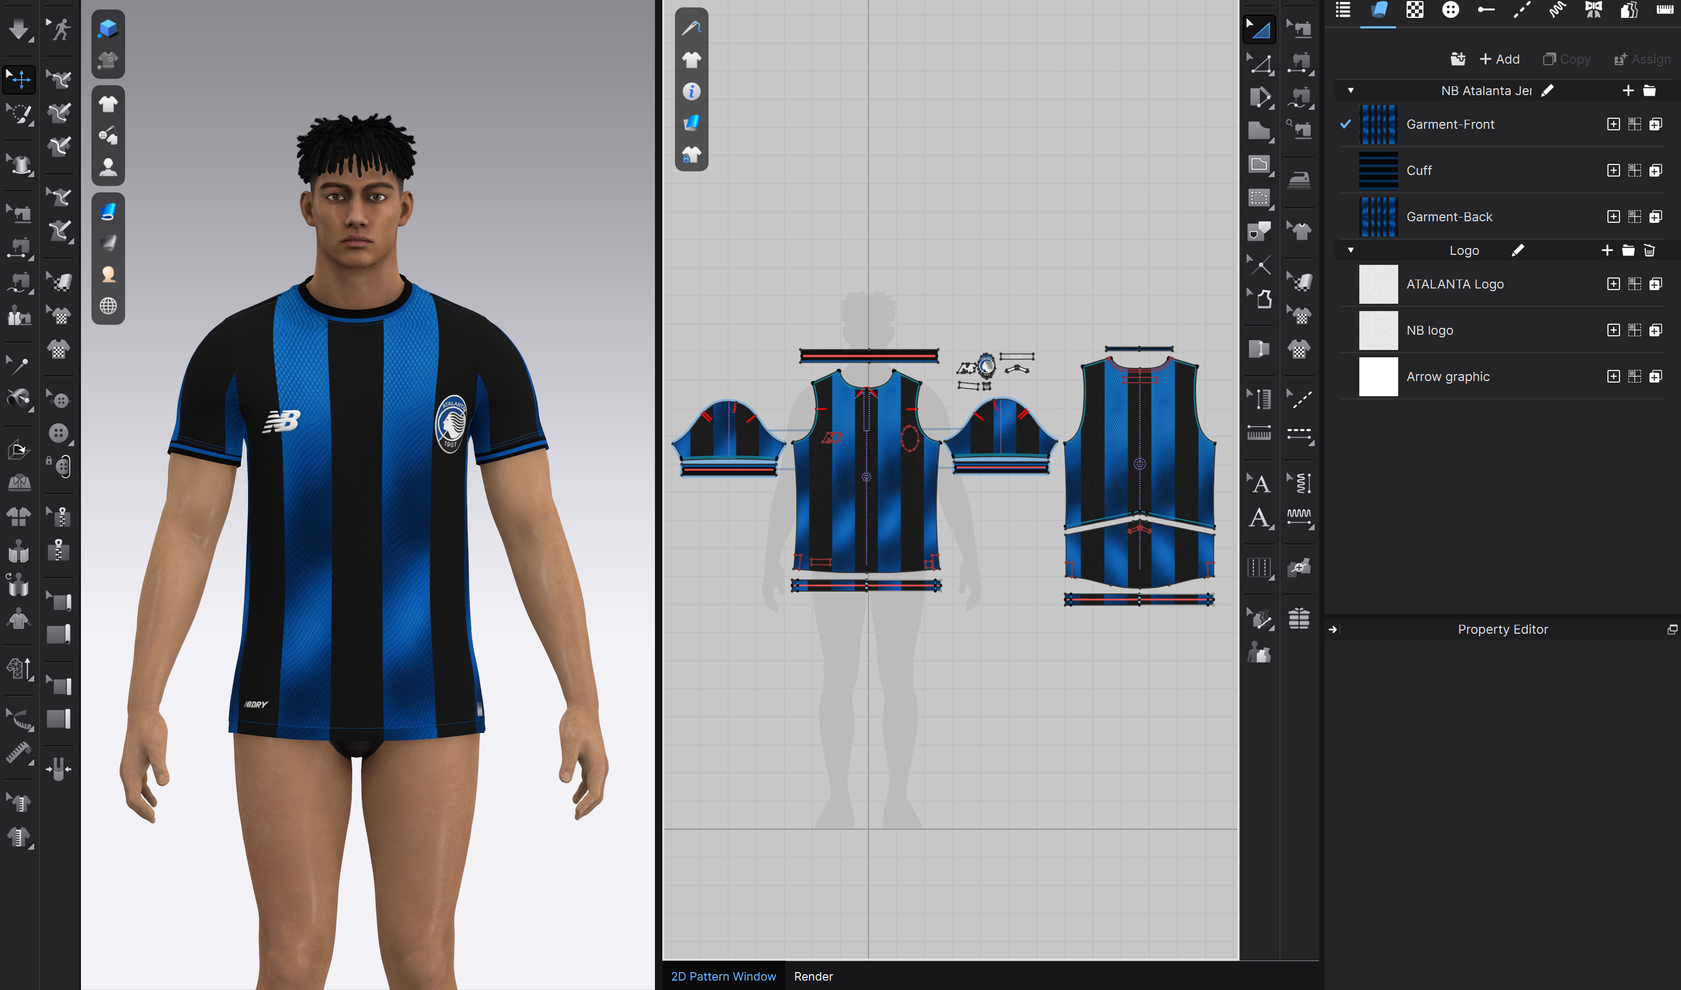Toggle 2D pattern lock display
Screen dimensions: 1681x990
click(691, 155)
